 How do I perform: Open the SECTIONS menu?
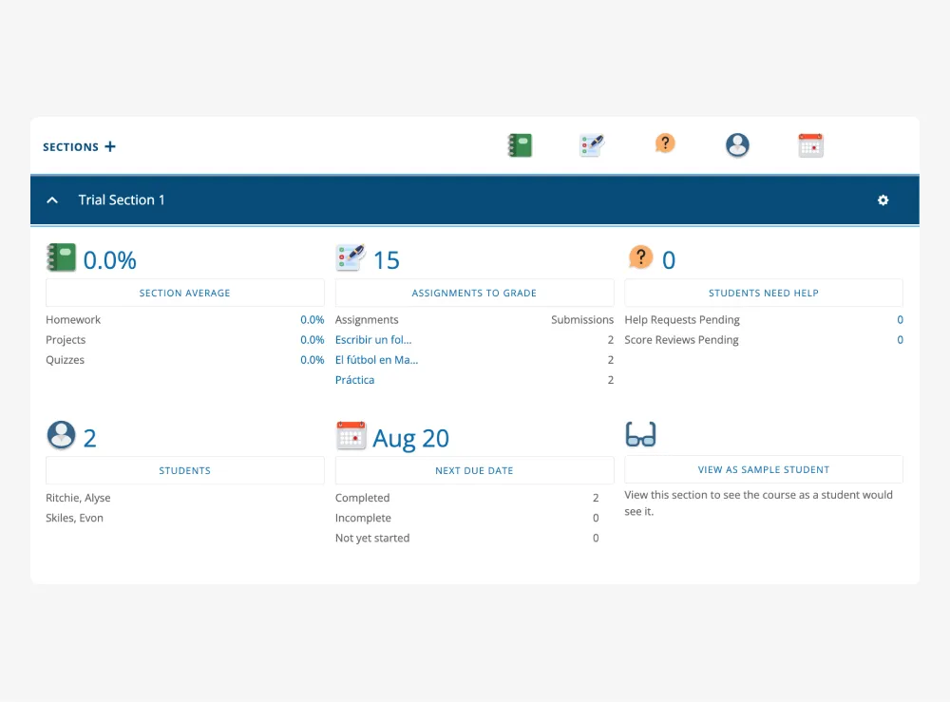tap(68, 147)
